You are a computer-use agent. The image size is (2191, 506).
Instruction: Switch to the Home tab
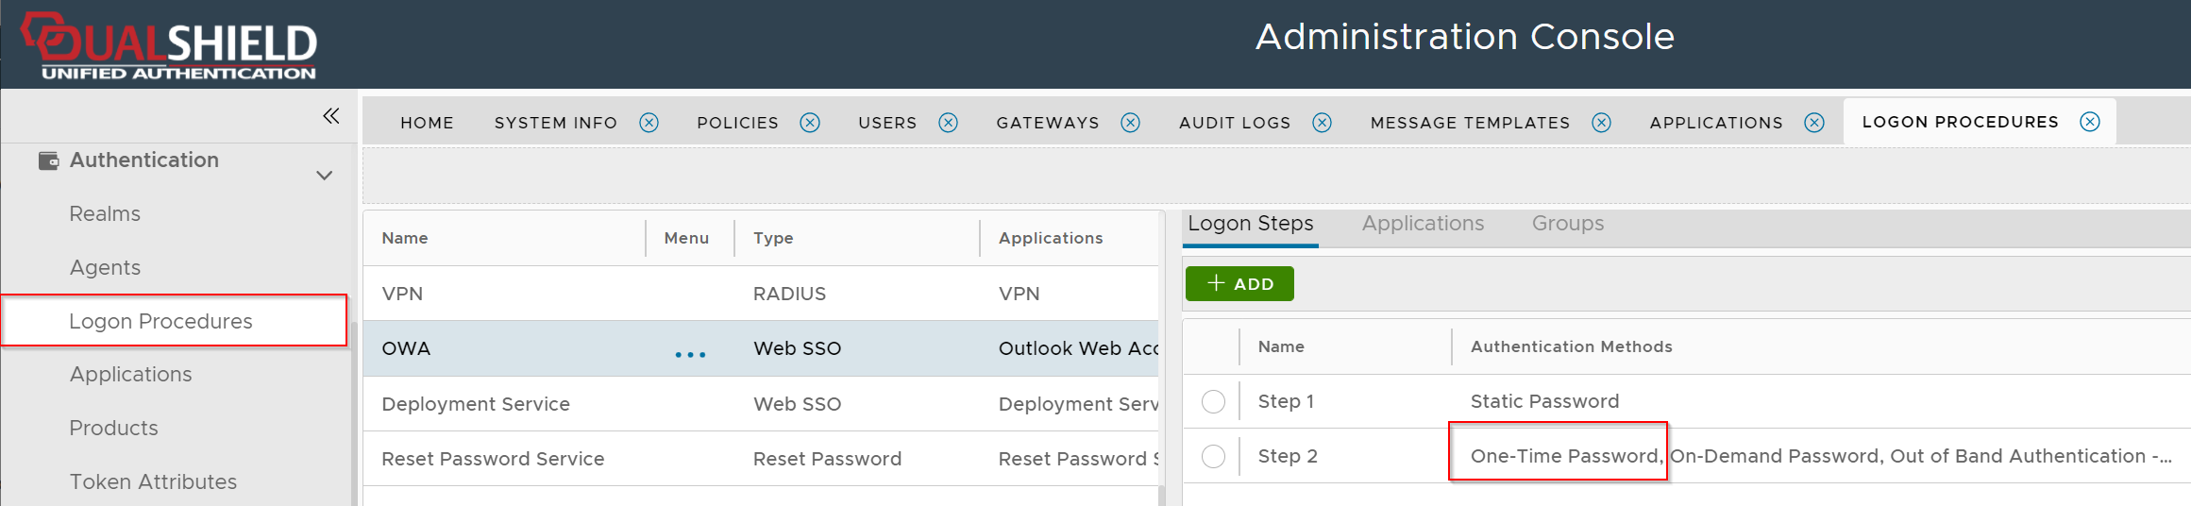click(427, 123)
